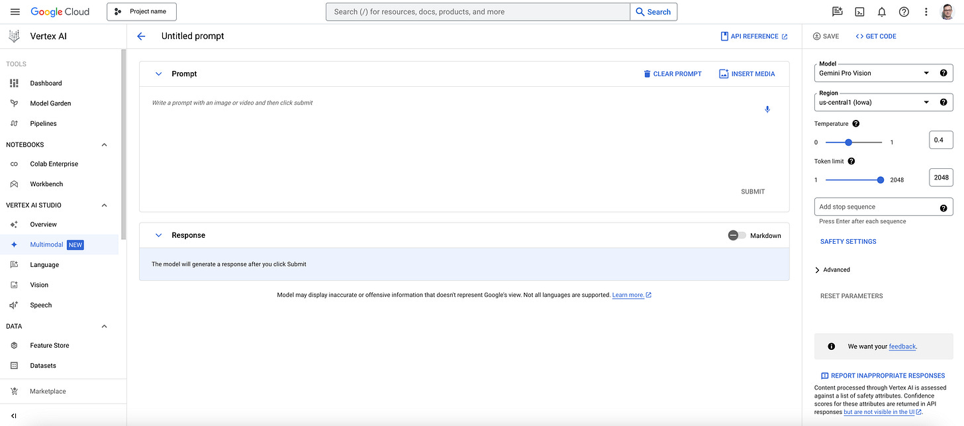Open the feedback link
964x426 pixels.
pos(902,346)
